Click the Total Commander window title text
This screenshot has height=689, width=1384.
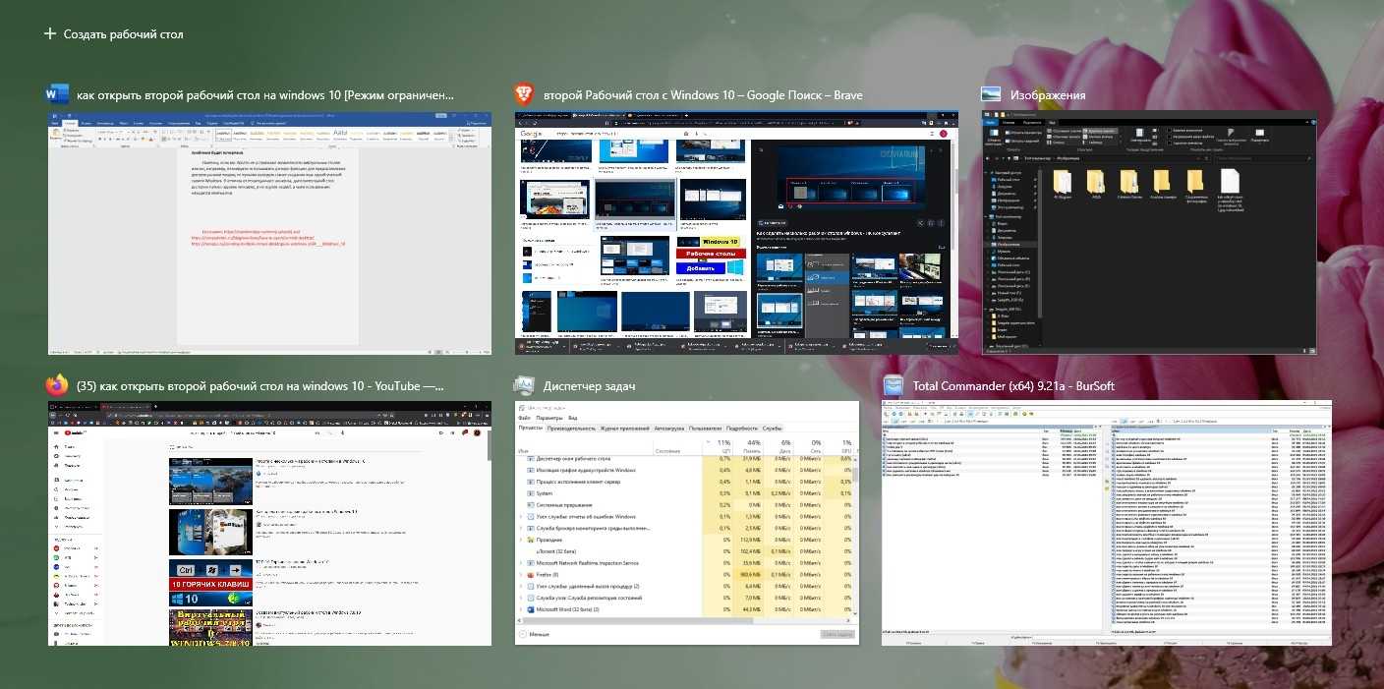coord(1012,386)
